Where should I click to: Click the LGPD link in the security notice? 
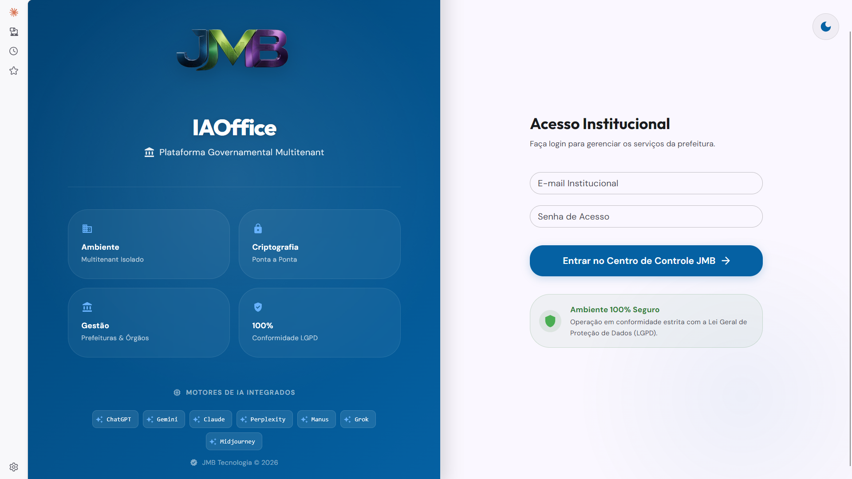point(645,333)
